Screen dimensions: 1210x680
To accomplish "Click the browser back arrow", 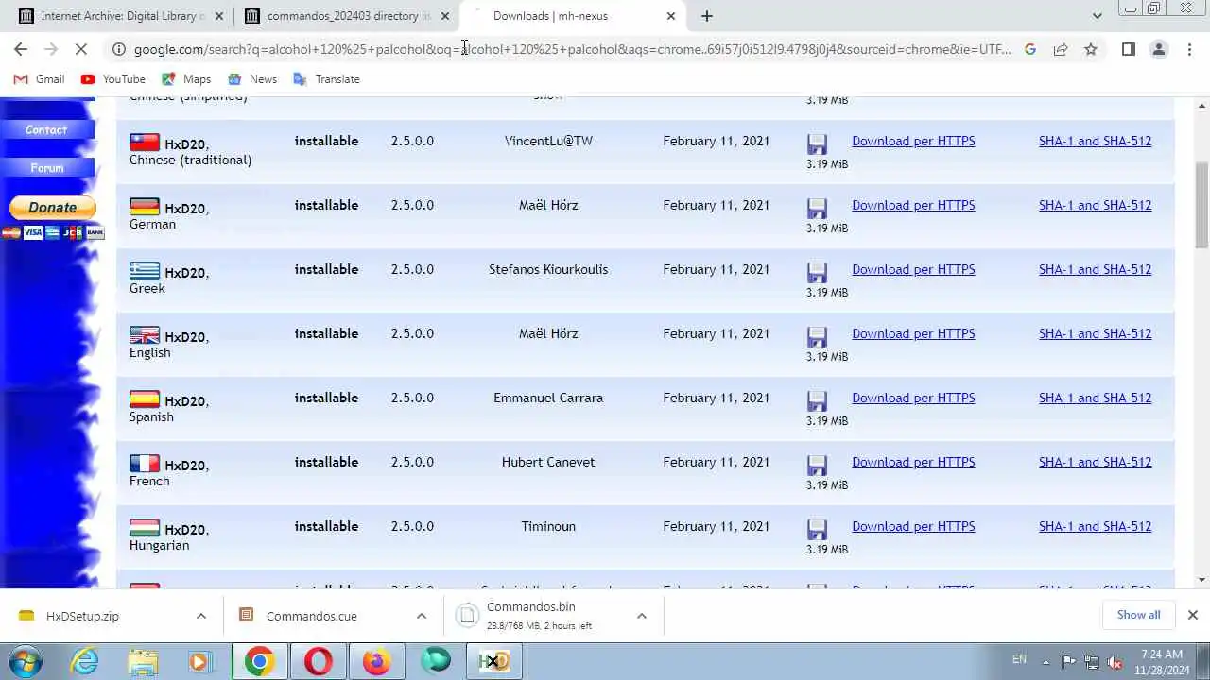I will coord(21,49).
